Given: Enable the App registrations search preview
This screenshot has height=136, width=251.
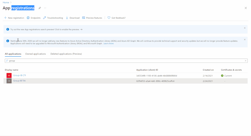Looking at the screenshot, I should click(46, 29).
